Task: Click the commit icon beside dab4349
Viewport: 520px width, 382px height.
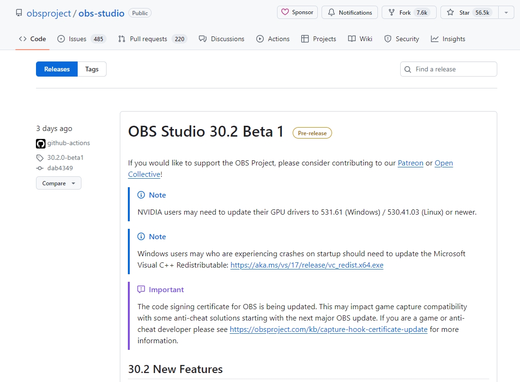Action: tap(40, 168)
